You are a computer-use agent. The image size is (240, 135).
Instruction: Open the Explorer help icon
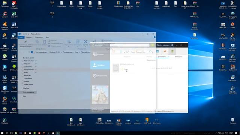point(154,37)
